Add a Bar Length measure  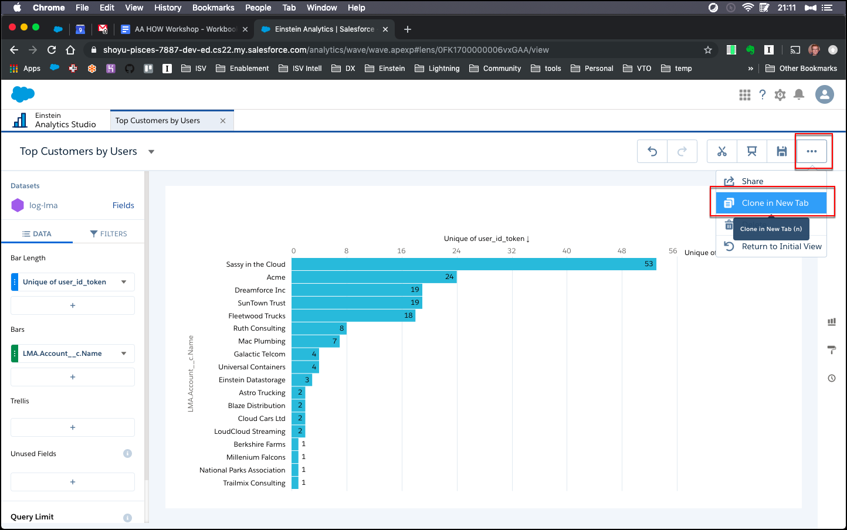(73, 305)
